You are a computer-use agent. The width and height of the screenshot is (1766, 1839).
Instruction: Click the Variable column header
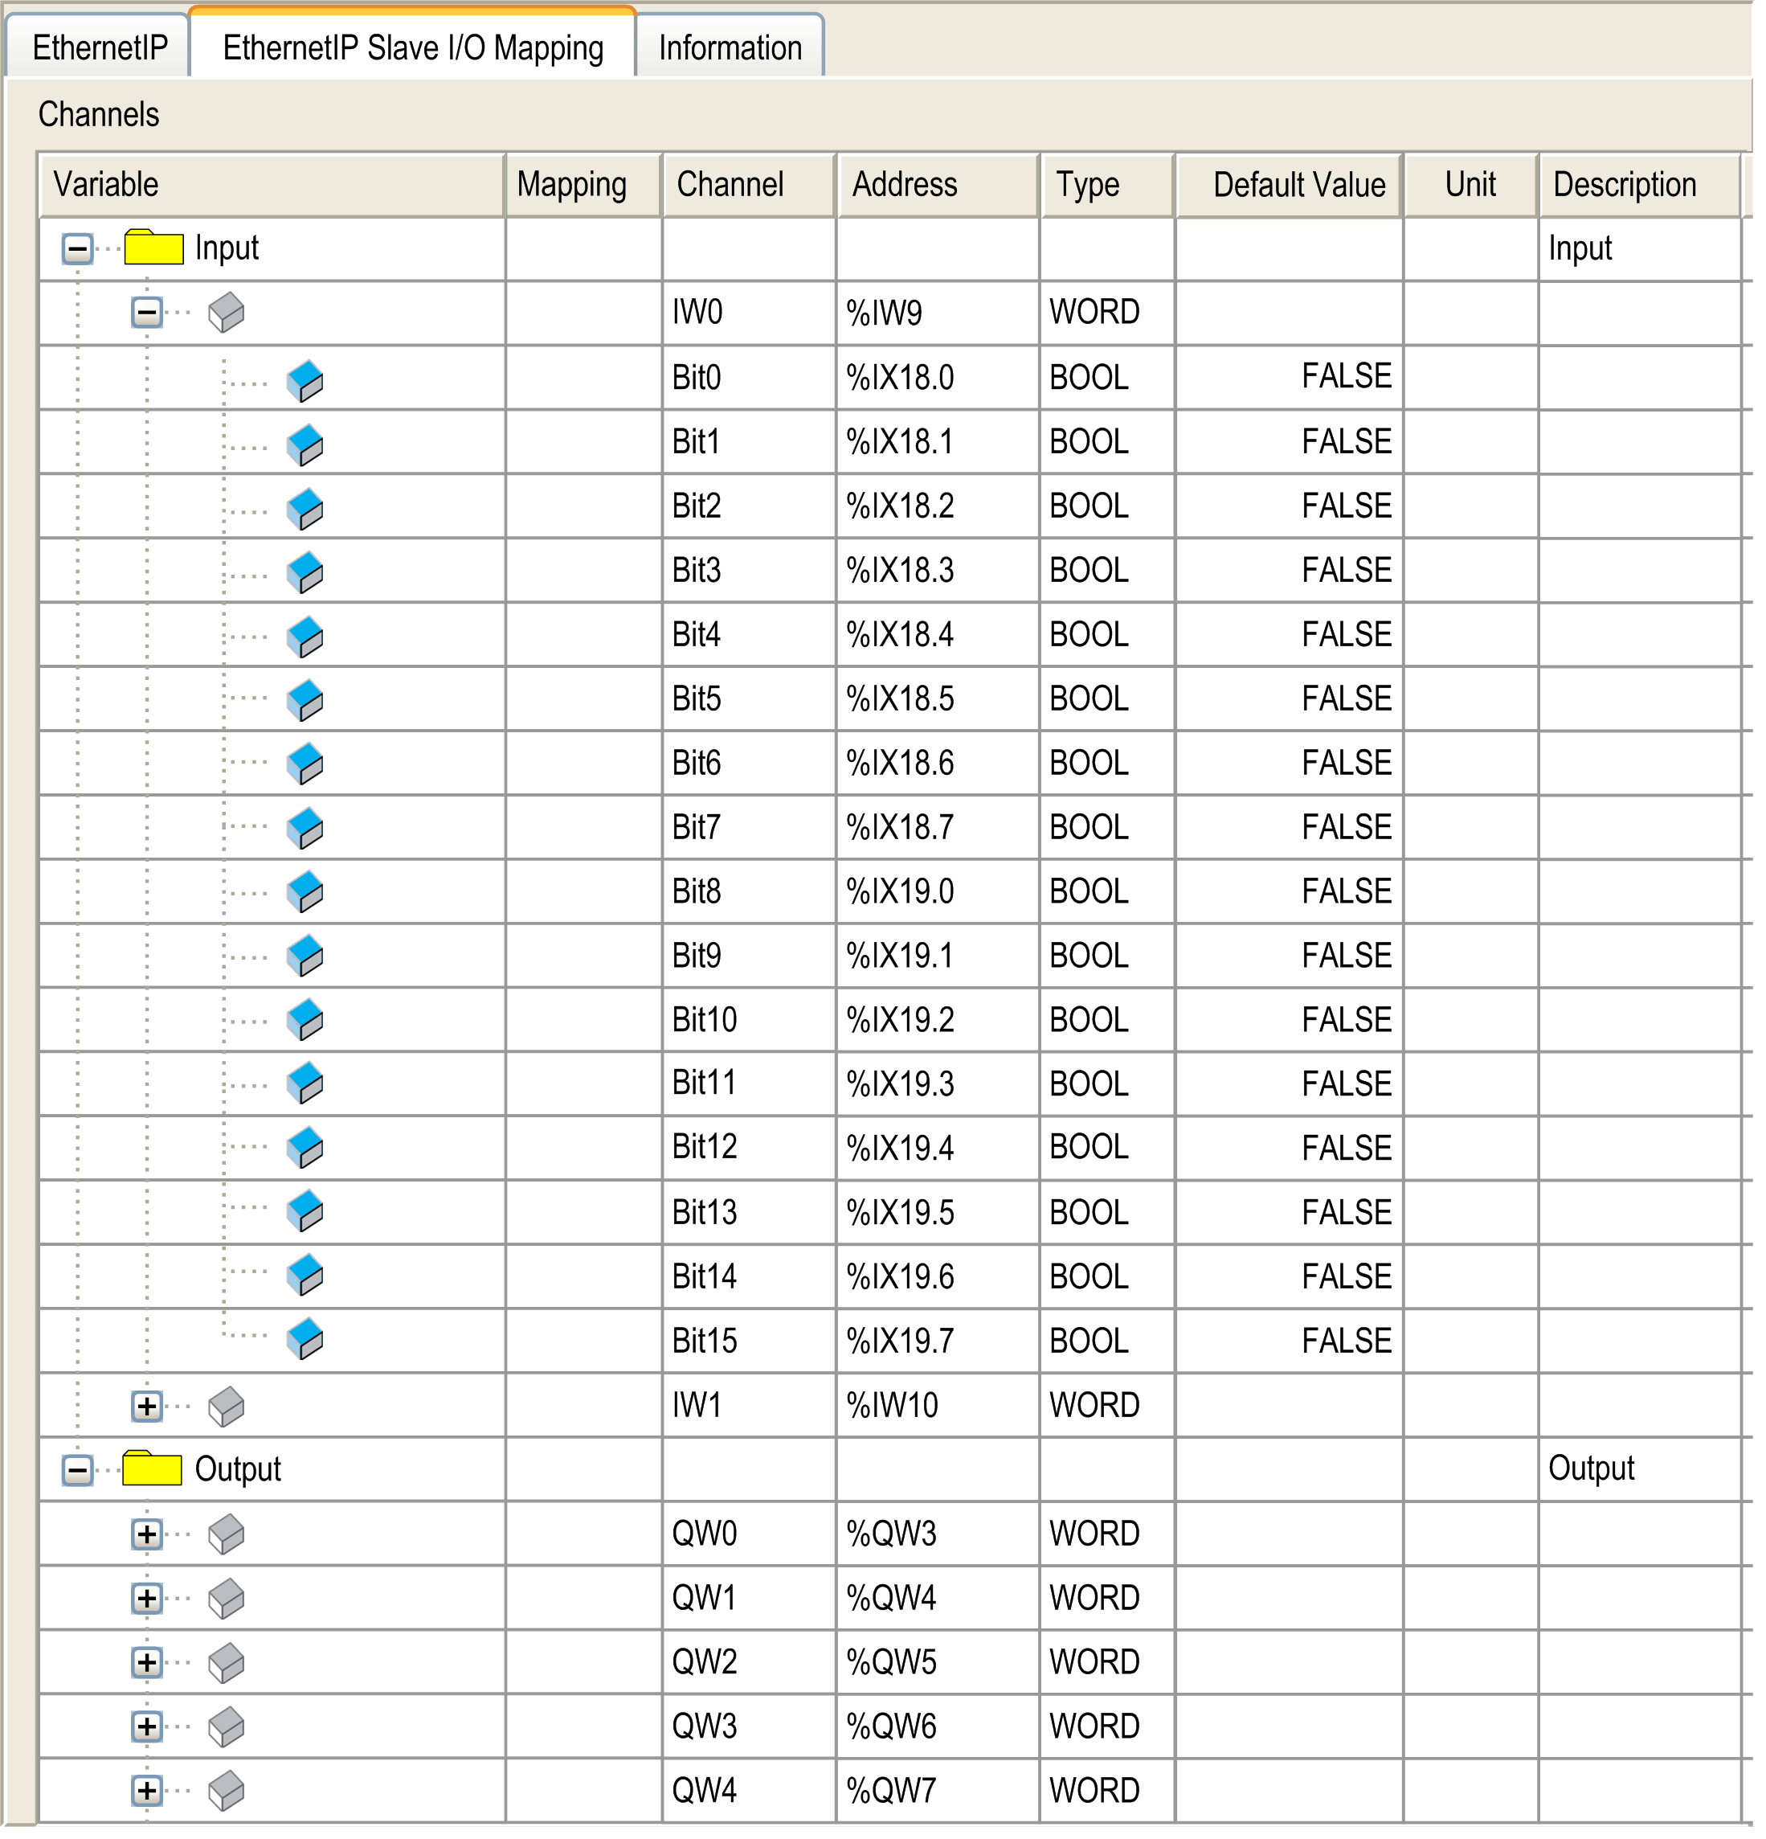click(107, 184)
